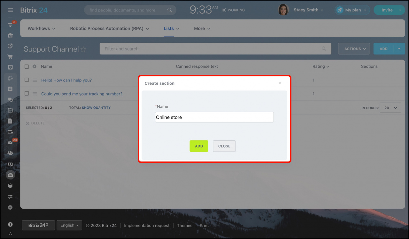Focus the Filter and search field
The image size is (409, 239).
(x=216, y=49)
